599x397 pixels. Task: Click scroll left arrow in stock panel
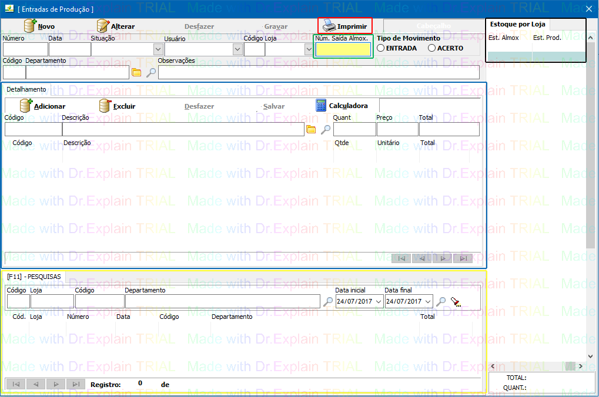click(x=493, y=366)
